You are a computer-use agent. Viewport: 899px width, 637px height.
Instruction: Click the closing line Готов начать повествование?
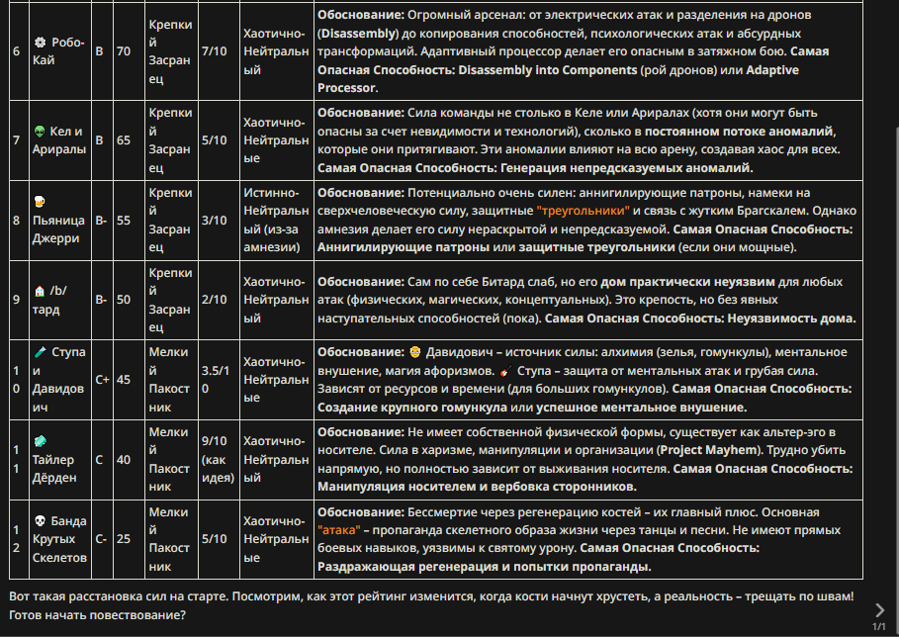tap(98, 615)
